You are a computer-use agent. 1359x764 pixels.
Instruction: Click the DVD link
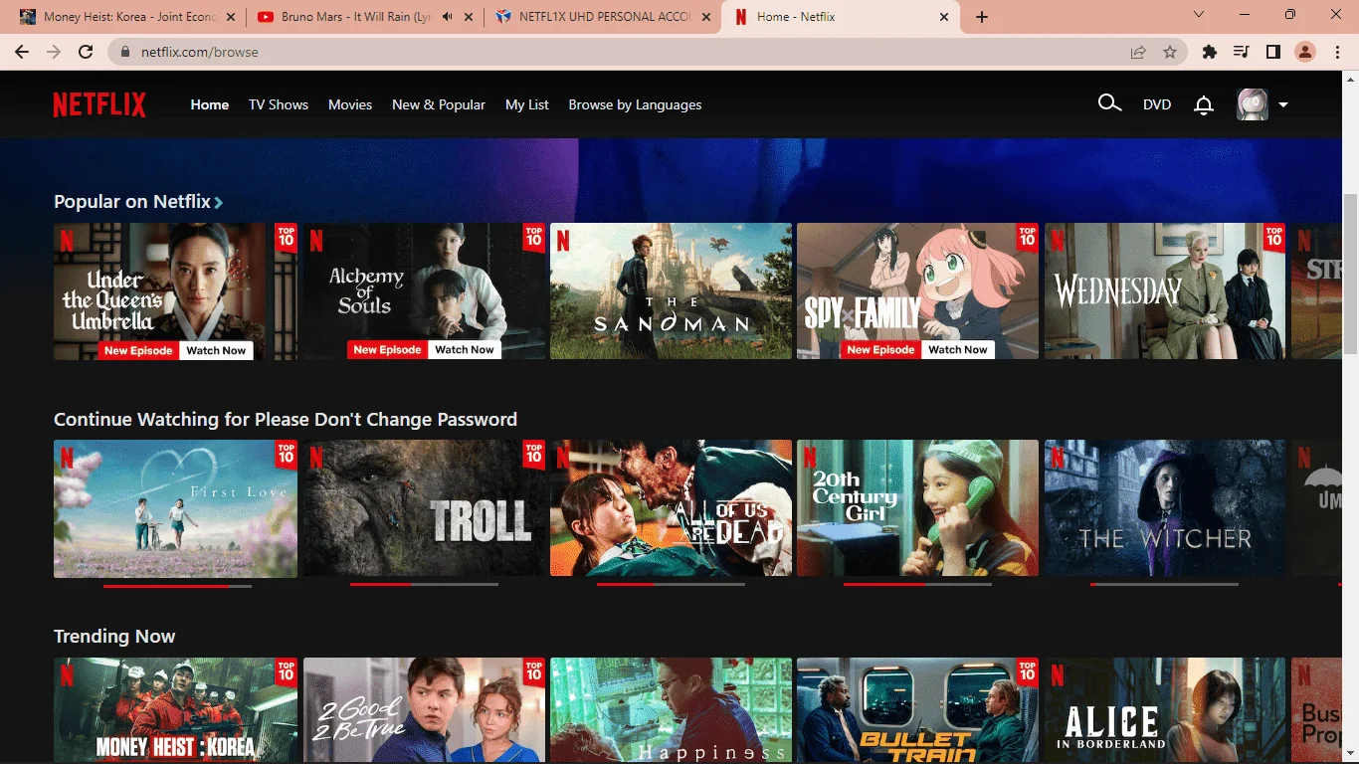click(1157, 104)
